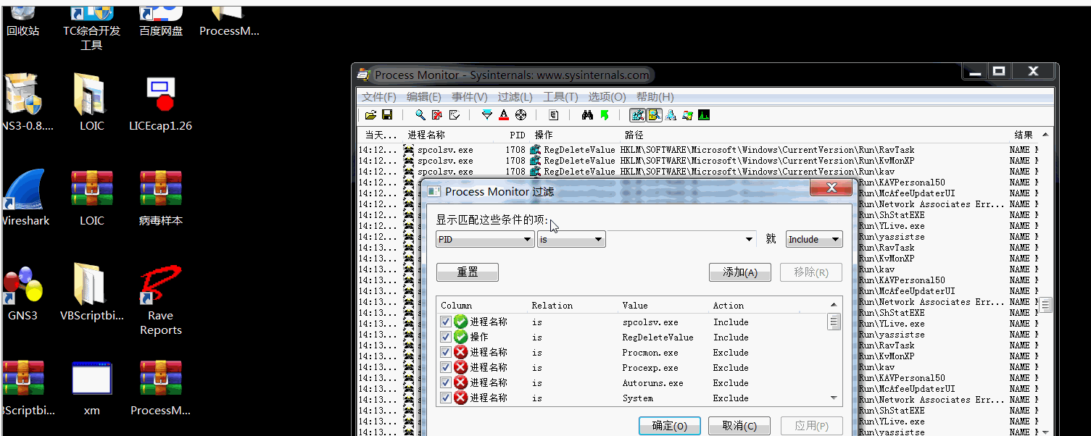Toggle the Capture magnifier toolbar icon
This screenshot has width=1091, height=436.
coord(420,114)
